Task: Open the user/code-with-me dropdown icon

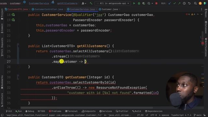Action: pos(84,3)
